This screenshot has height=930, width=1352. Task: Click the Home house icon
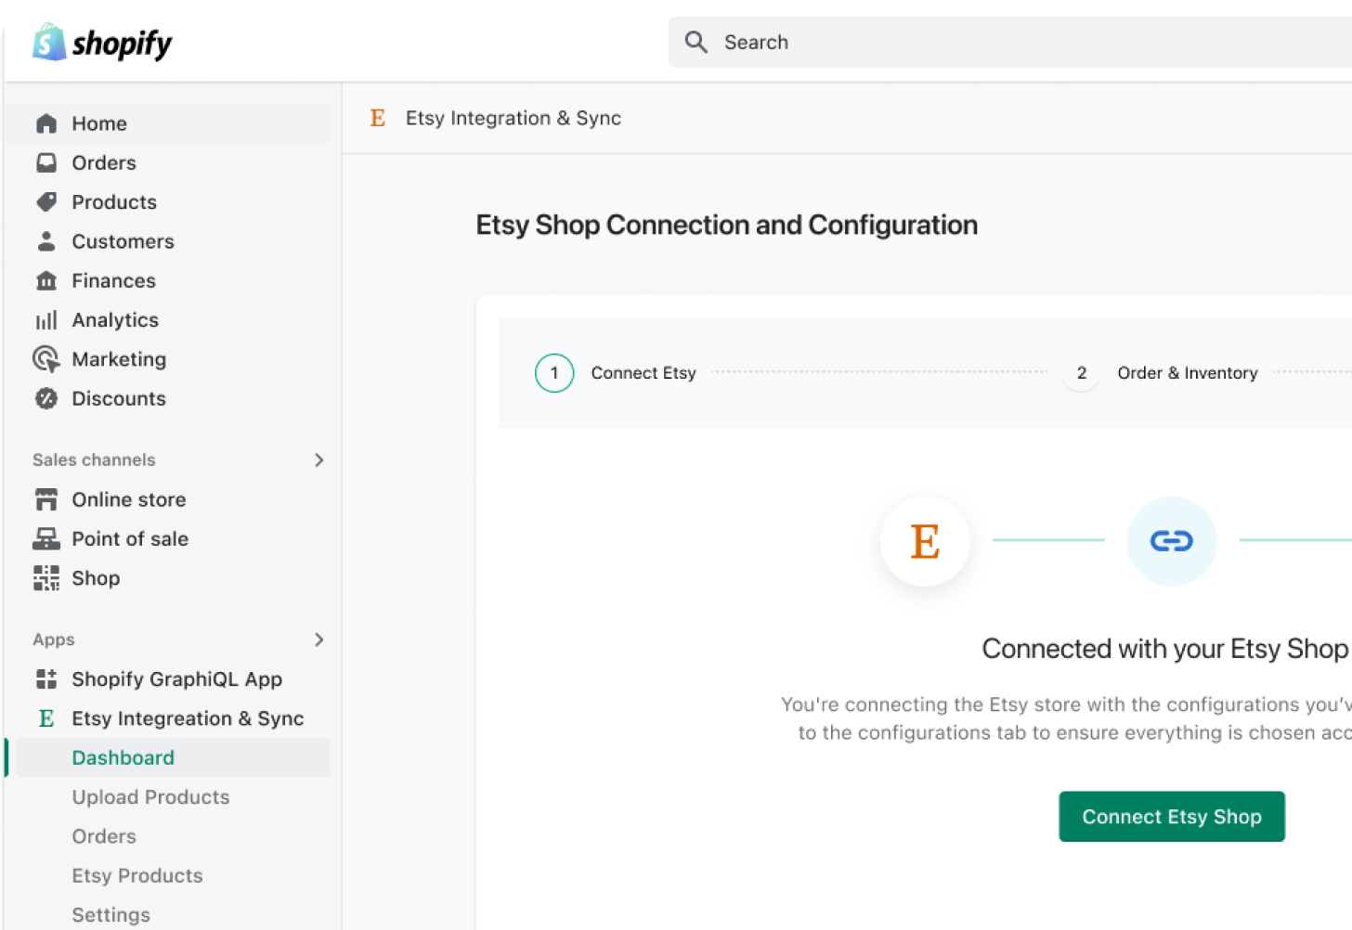click(x=46, y=123)
